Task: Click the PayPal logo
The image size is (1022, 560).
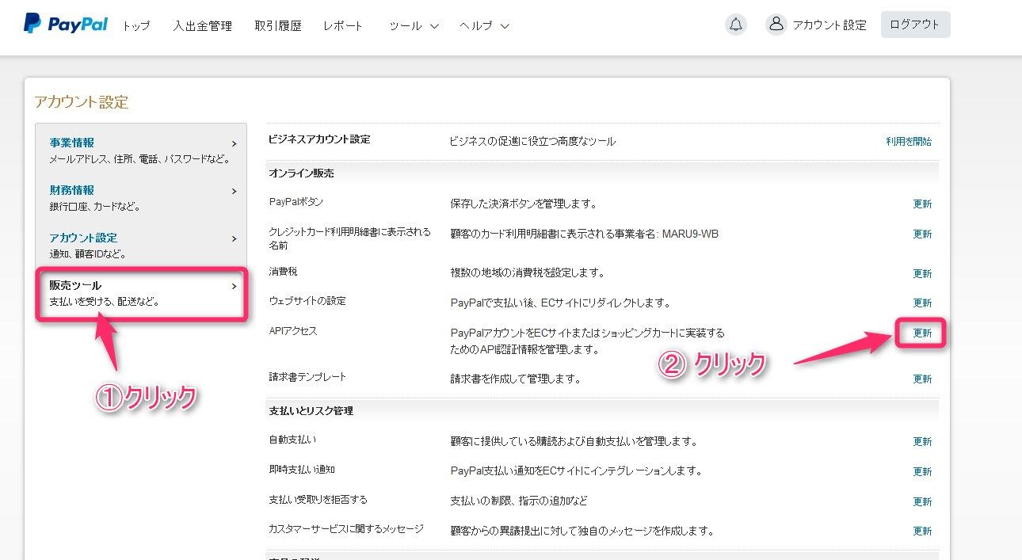Action: (x=67, y=25)
